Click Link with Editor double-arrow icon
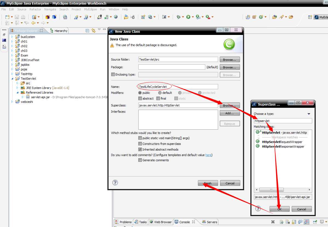328x227 pixels. coord(93,31)
